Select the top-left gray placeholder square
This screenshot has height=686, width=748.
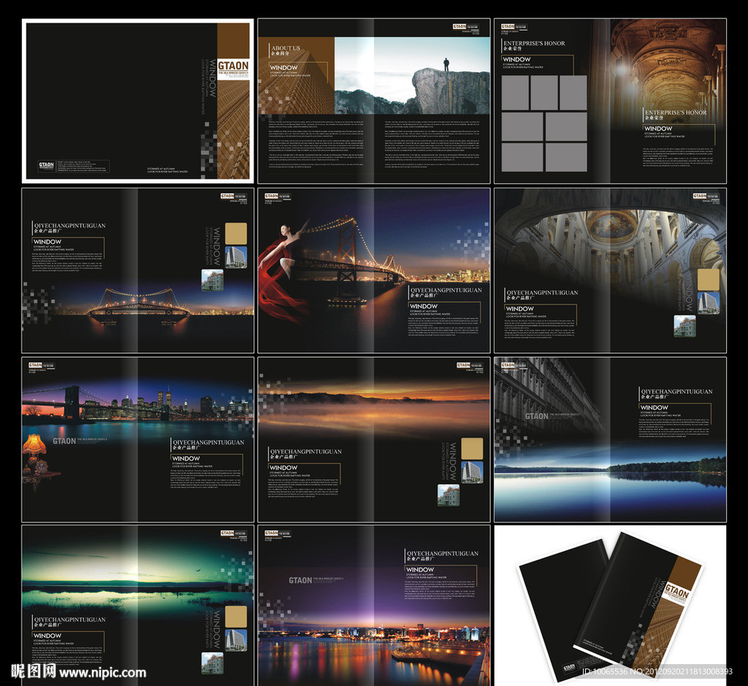(515, 93)
